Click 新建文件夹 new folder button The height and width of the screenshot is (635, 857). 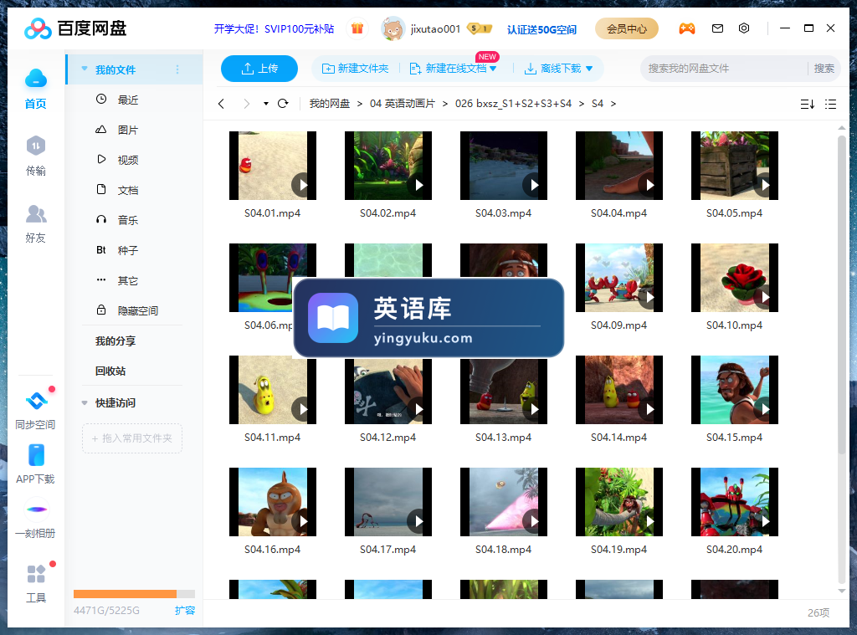coord(355,69)
